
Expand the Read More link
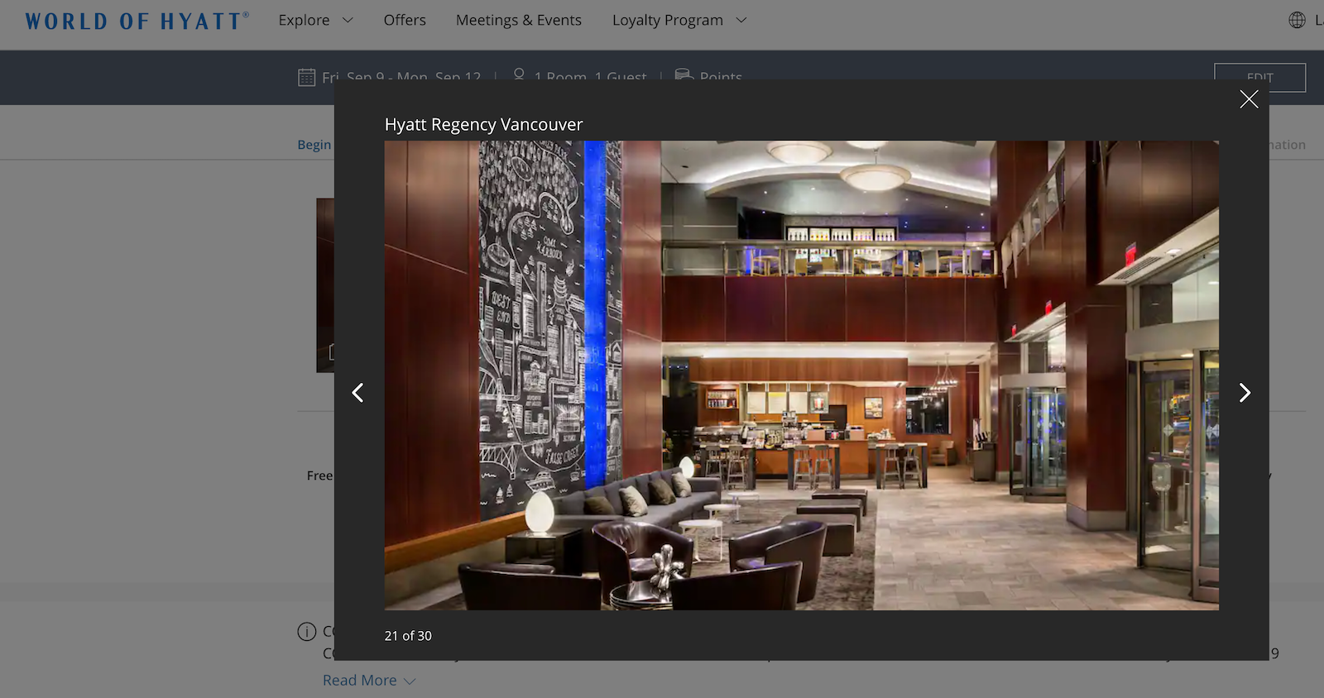[369, 680]
